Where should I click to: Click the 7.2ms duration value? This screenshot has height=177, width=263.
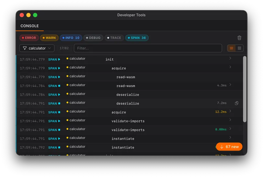[222, 103]
